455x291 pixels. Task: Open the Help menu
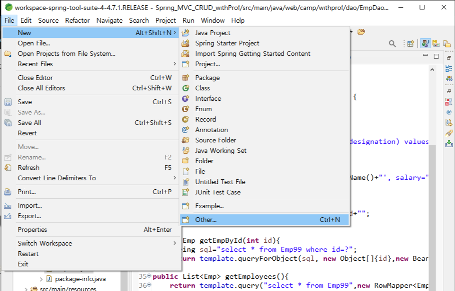(238, 21)
